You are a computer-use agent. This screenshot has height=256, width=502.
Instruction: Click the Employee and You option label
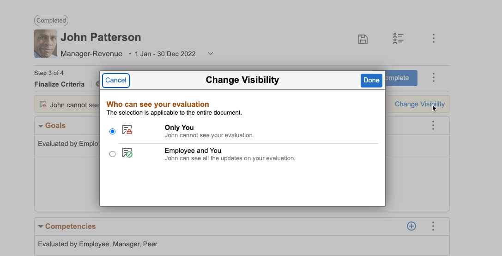[x=193, y=151]
